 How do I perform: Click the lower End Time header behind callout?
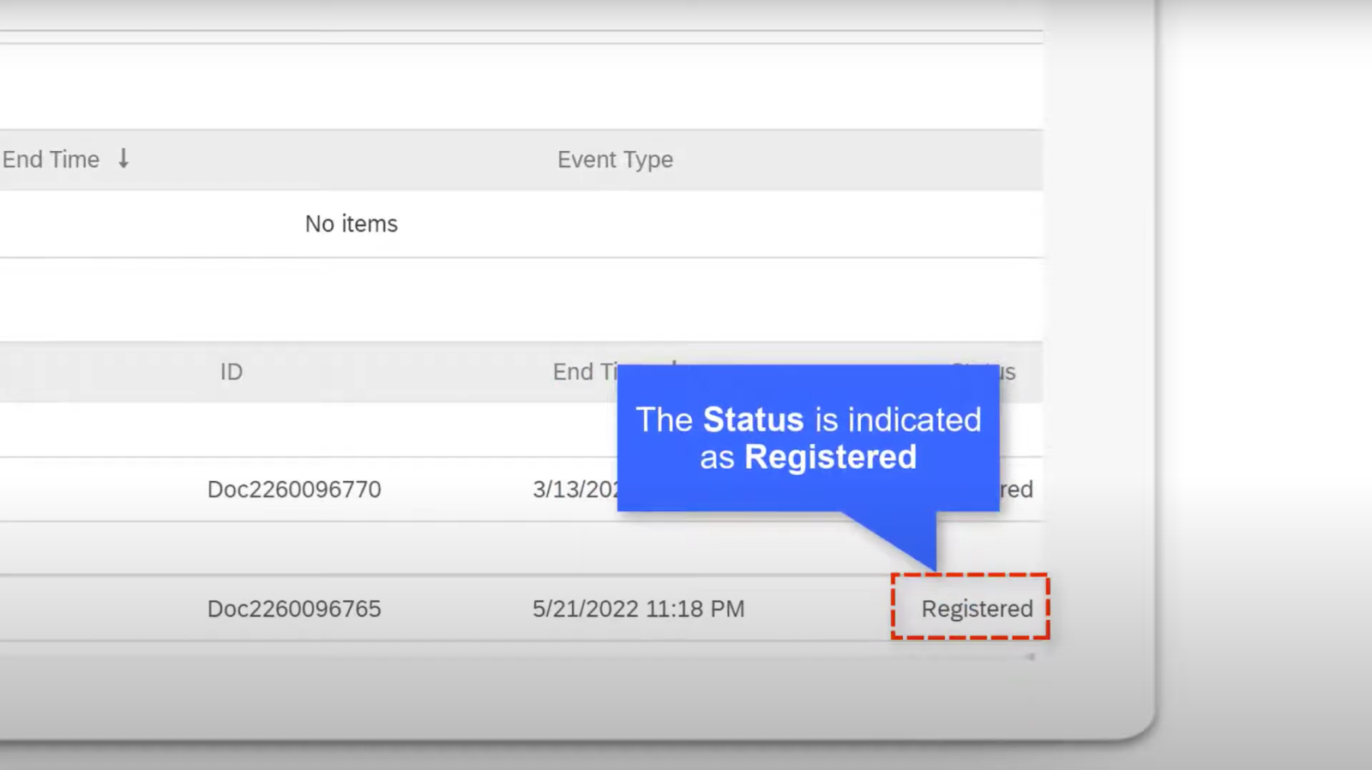click(x=583, y=371)
